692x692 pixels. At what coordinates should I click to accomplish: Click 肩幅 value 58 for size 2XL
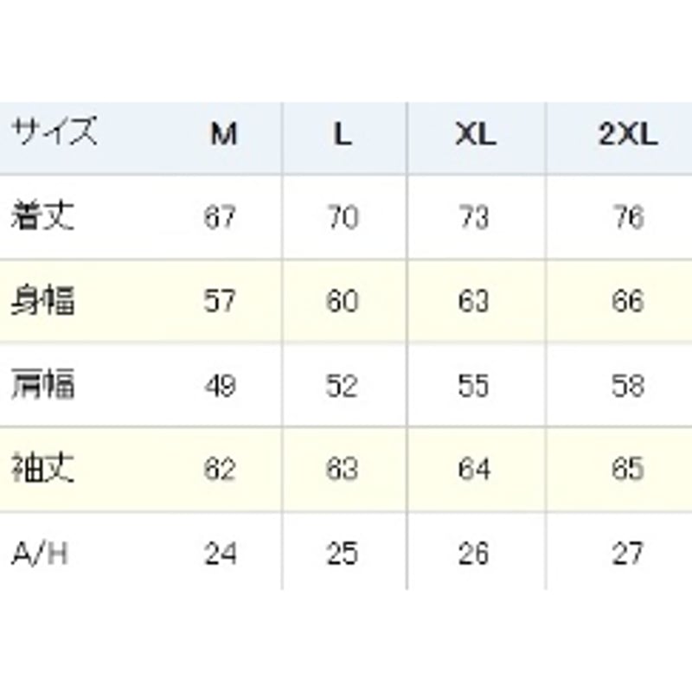pos(627,384)
